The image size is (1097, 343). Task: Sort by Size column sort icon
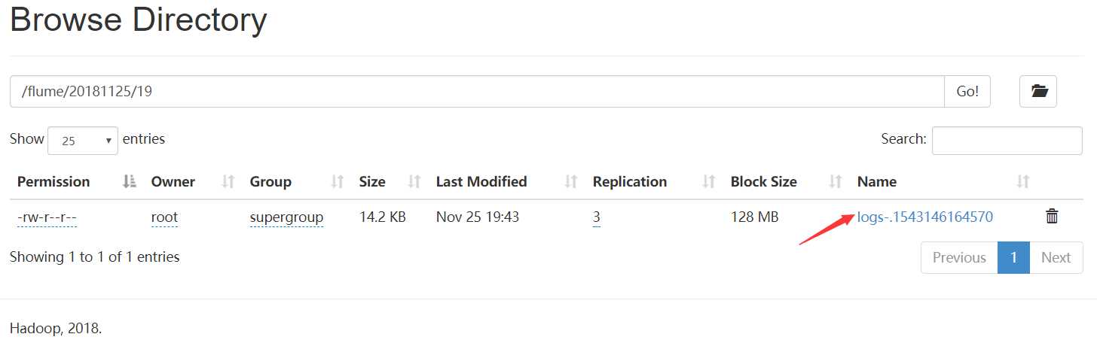click(x=414, y=181)
